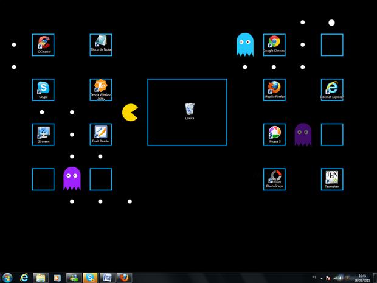Switch to Firefox in the taskbar
The image size is (377, 283).
[124, 278]
